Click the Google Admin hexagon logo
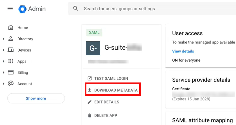The width and height of the screenshot is (236, 125). coord(23,9)
